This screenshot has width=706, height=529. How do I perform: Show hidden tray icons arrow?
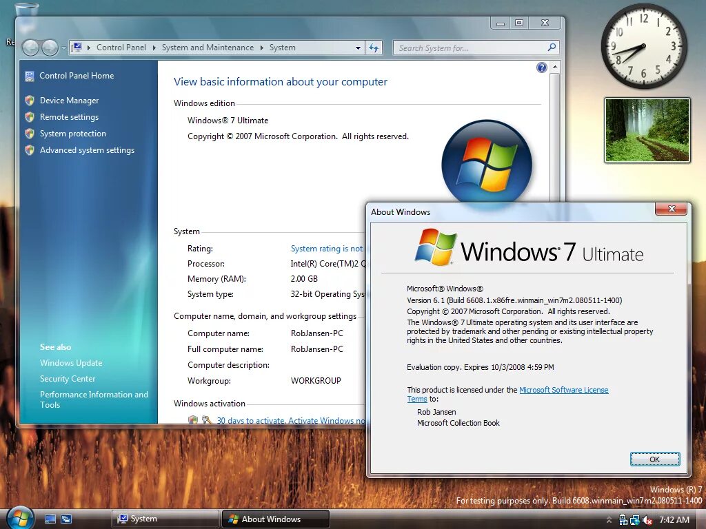pyautogui.click(x=609, y=520)
